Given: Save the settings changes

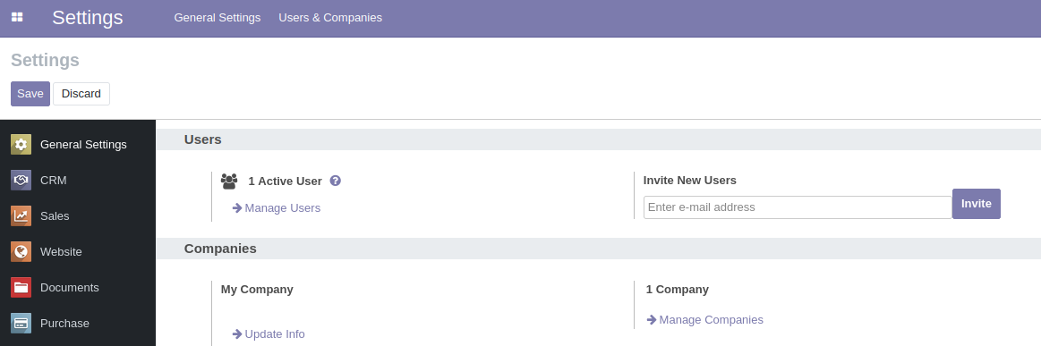Looking at the screenshot, I should [30, 94].
